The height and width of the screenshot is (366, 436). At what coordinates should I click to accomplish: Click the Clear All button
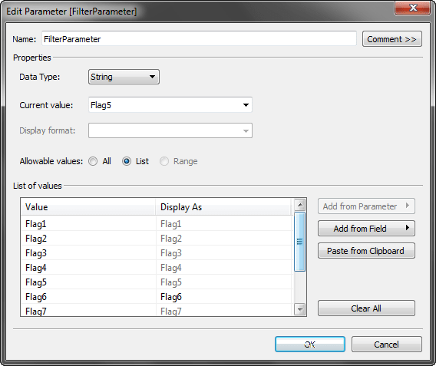click(366, 308)
